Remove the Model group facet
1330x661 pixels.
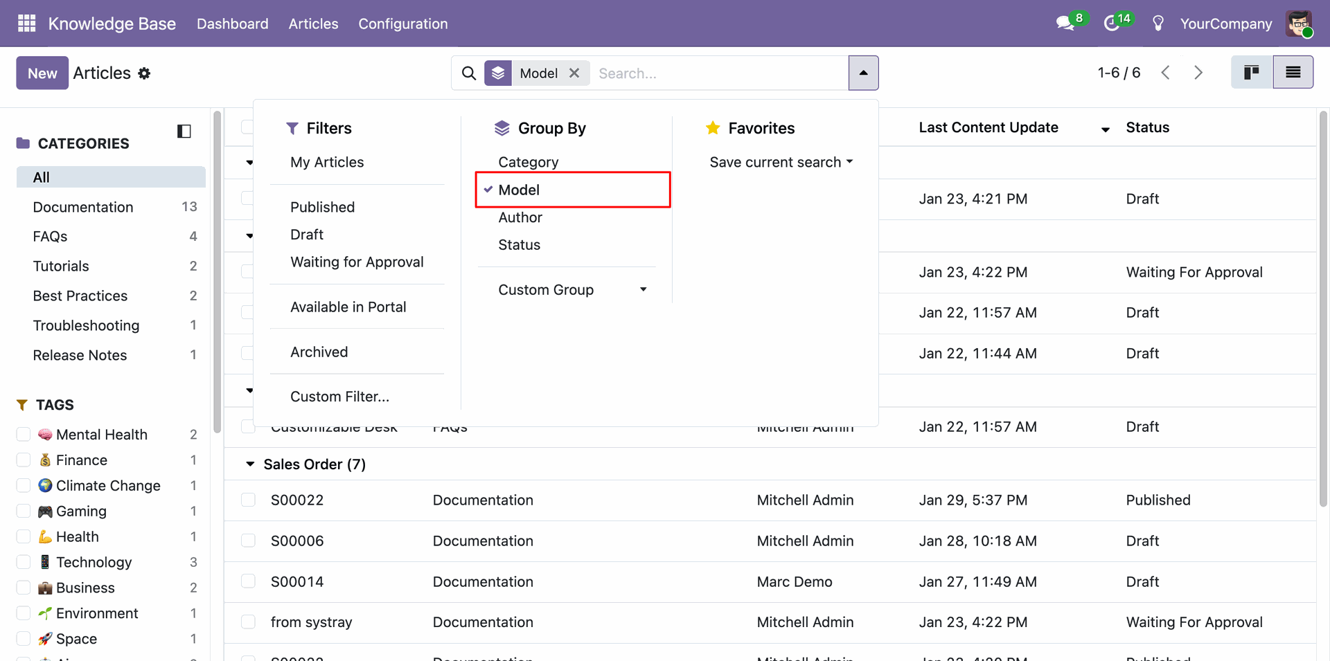(574, 73)
